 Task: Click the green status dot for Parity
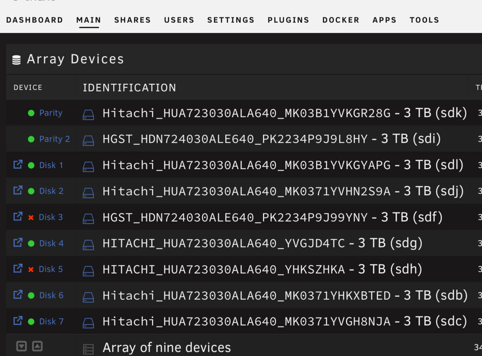[x=31, y=113]
